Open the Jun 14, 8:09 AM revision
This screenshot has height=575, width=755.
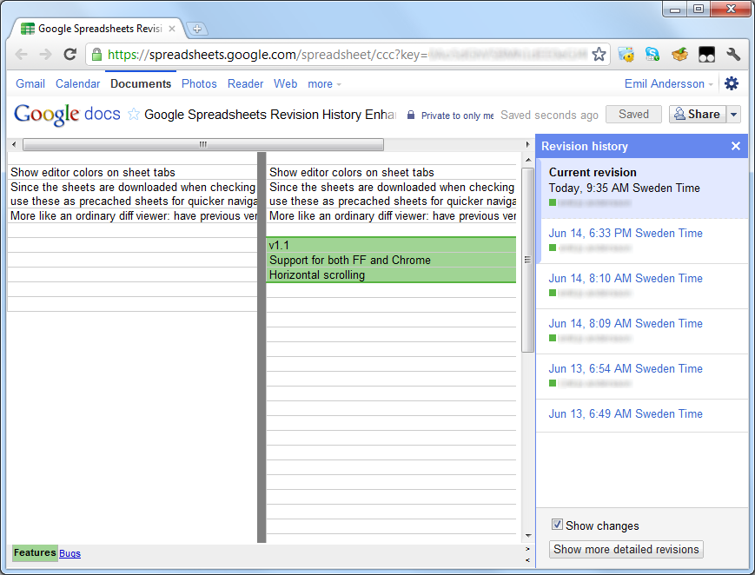tap(626, 324)
